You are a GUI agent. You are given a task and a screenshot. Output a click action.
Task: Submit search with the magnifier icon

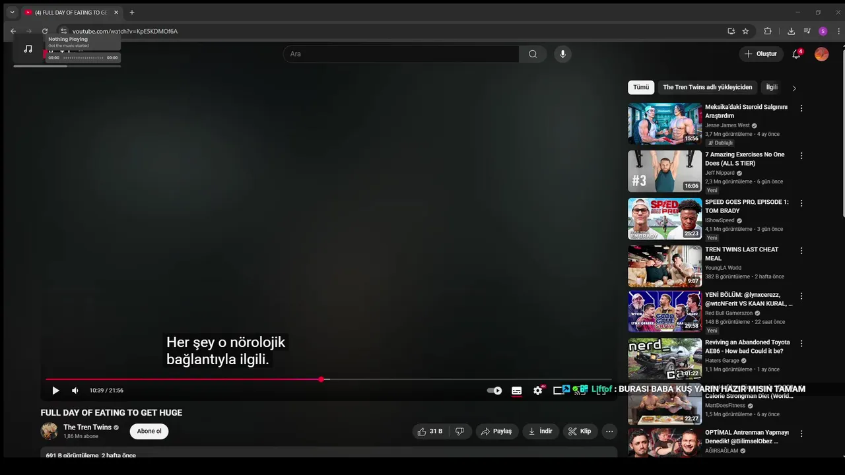(x=533, y=54)
